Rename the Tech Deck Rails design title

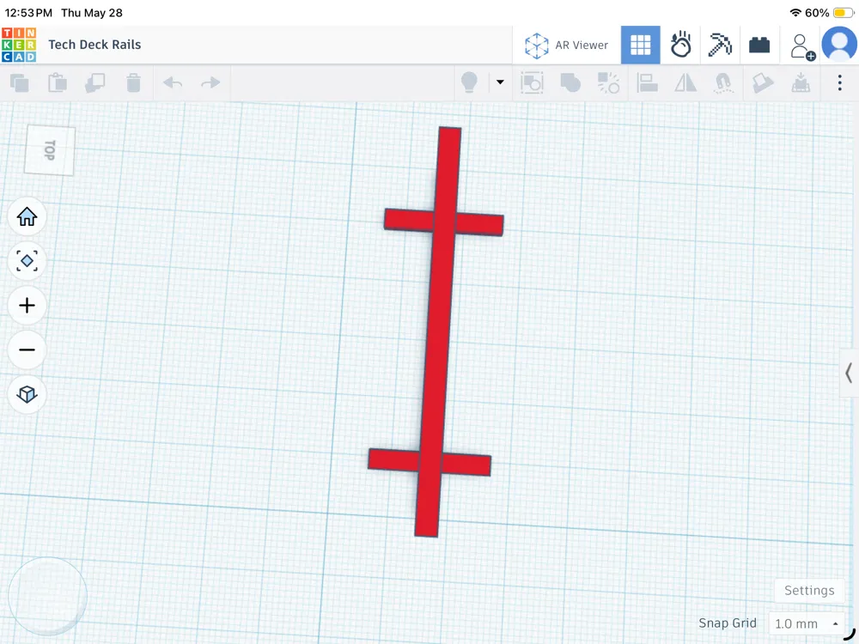tap(94, 45)
